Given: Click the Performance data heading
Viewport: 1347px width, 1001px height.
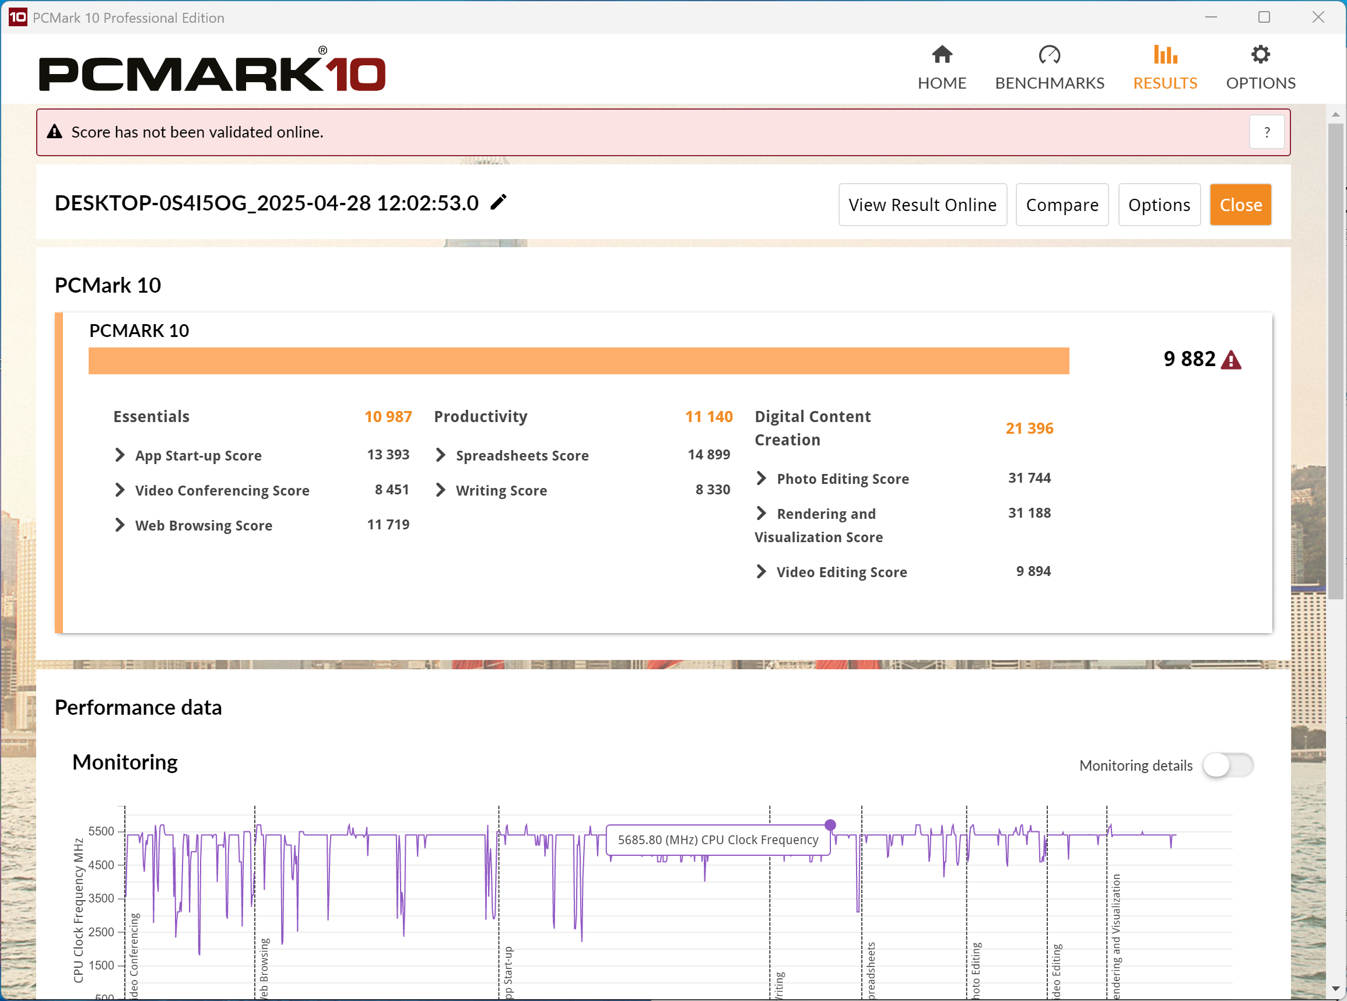Looking at the screenshot, I should point(138,708).
